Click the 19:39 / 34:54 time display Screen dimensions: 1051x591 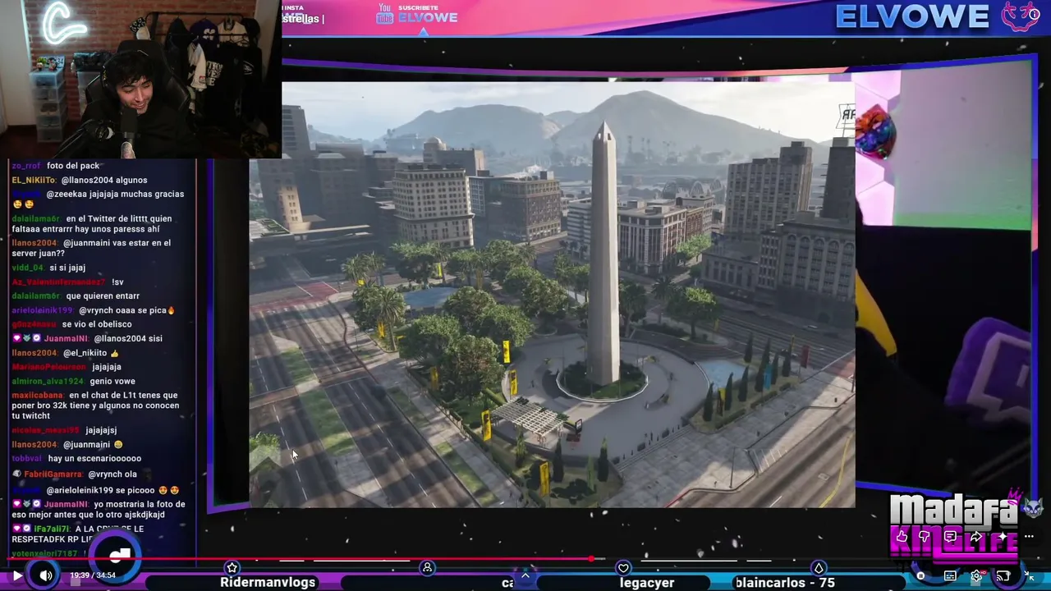tap(93, 575)
